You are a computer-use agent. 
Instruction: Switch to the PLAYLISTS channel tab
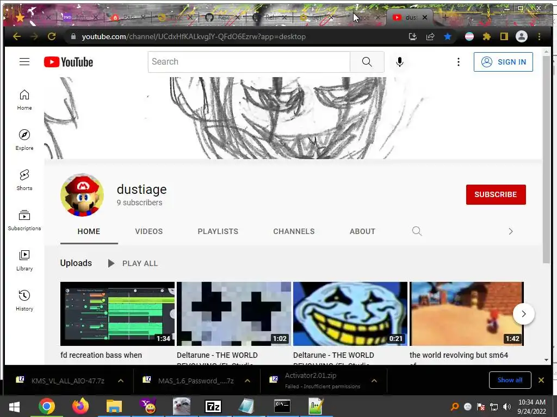click(218, 231)
